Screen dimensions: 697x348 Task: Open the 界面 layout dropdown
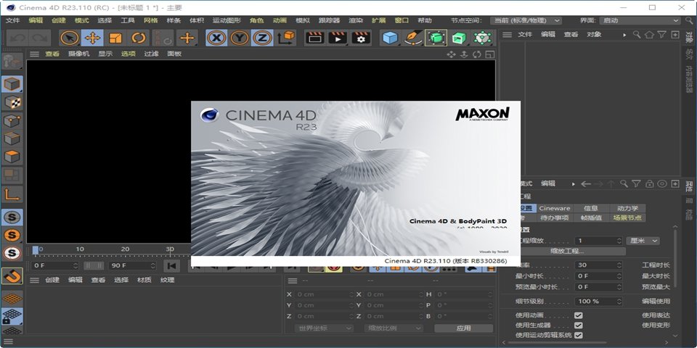[640, 20]
